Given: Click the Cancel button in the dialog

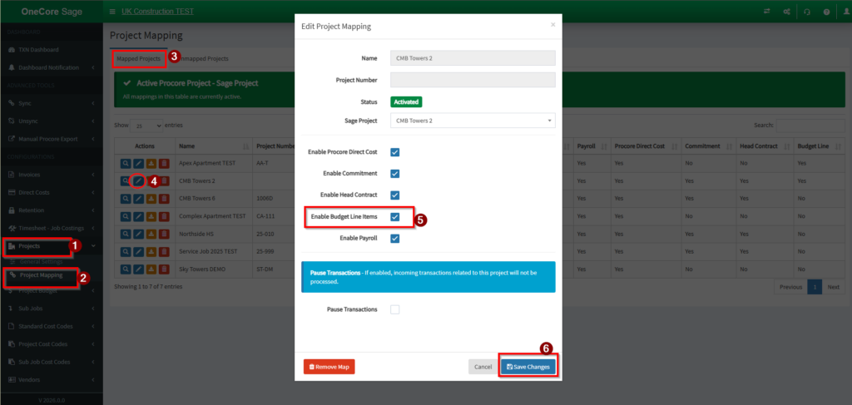Looking at the screenshot, I should coord(483,367).
